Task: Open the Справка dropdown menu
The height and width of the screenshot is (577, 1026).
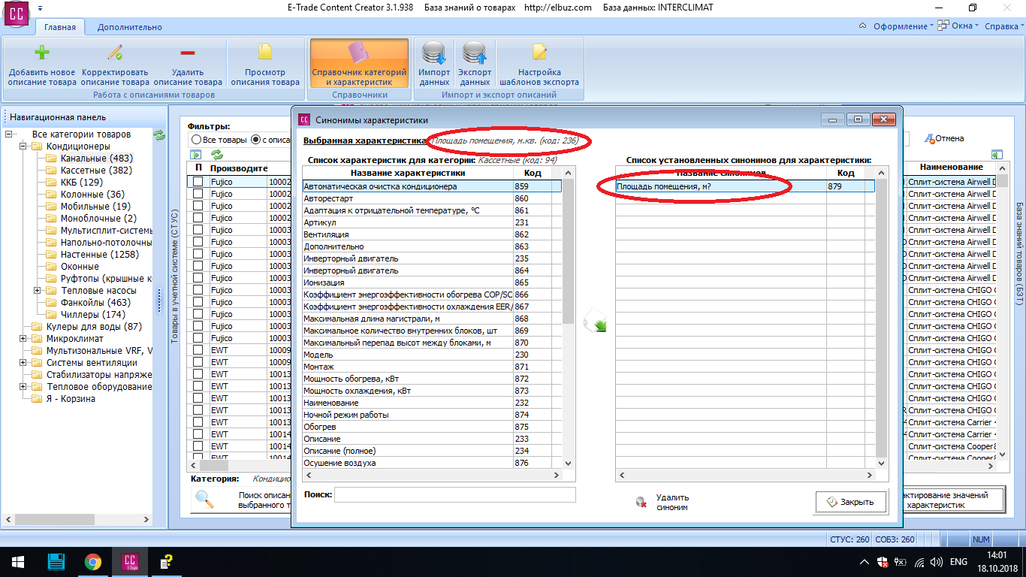Action: [x=1004, y=26]
